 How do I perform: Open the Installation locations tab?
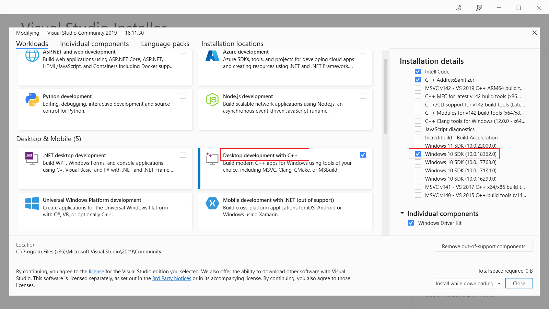coord(232,44)
